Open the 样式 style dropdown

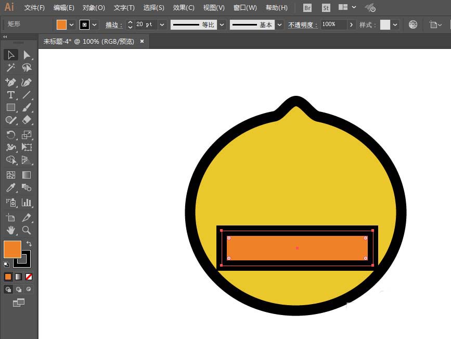396,24
